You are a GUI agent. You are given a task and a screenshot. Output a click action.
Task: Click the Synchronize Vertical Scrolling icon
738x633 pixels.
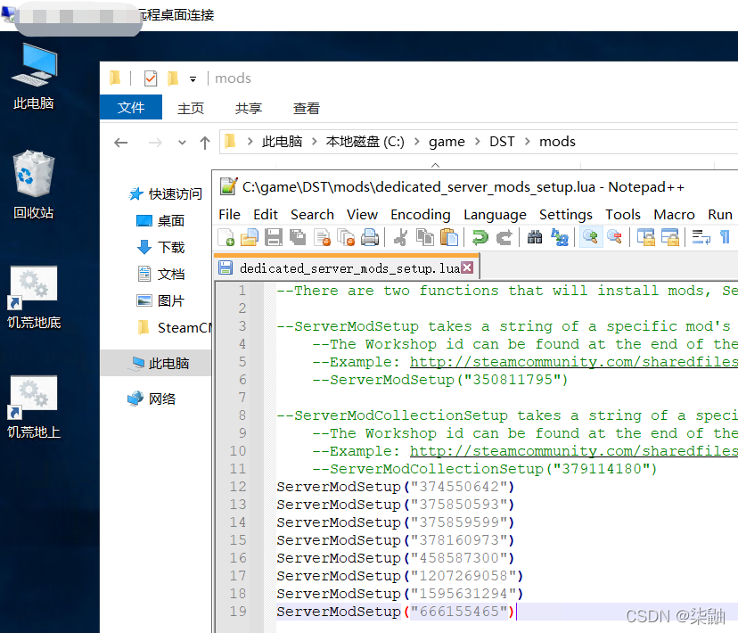645,238
